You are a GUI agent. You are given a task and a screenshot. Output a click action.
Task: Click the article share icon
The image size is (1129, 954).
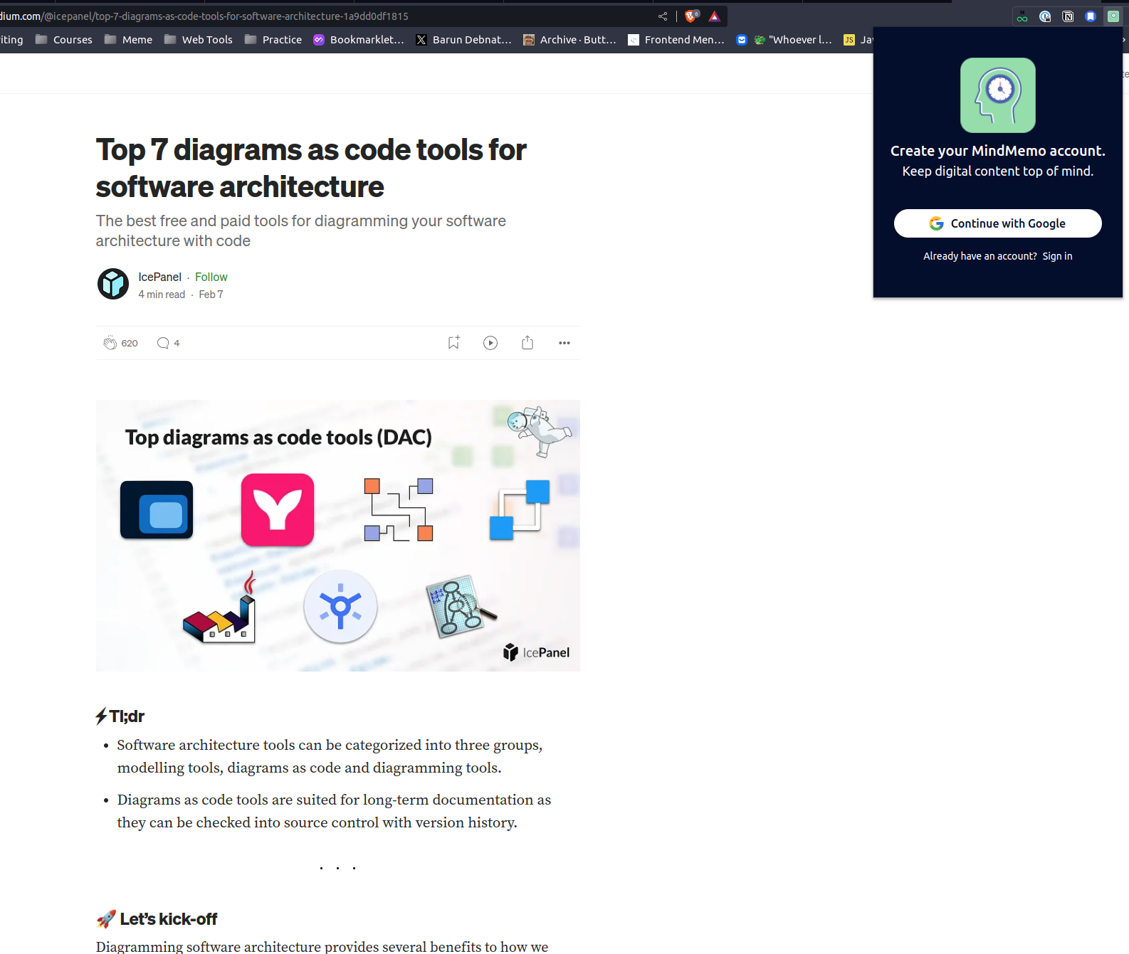(x=527, y=343)
